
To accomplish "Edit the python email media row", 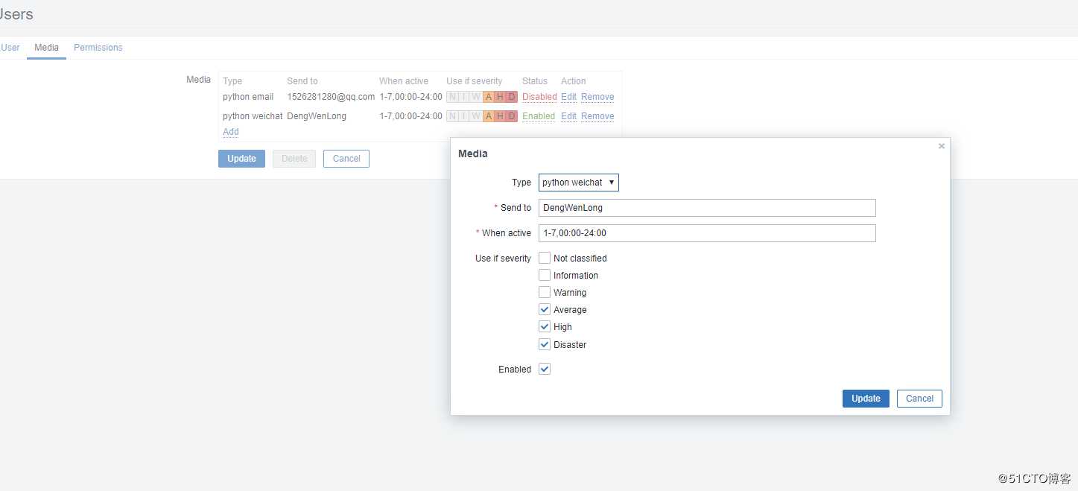I will pyautogui.click(x=568, y=97).
